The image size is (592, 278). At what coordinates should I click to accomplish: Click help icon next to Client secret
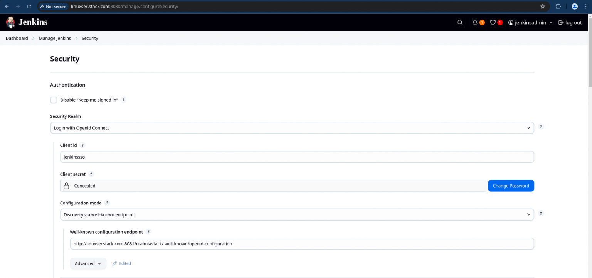coord(91,174)
